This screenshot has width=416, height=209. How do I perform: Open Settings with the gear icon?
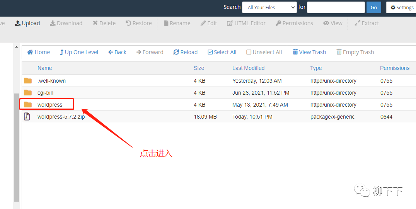point(393,7)
